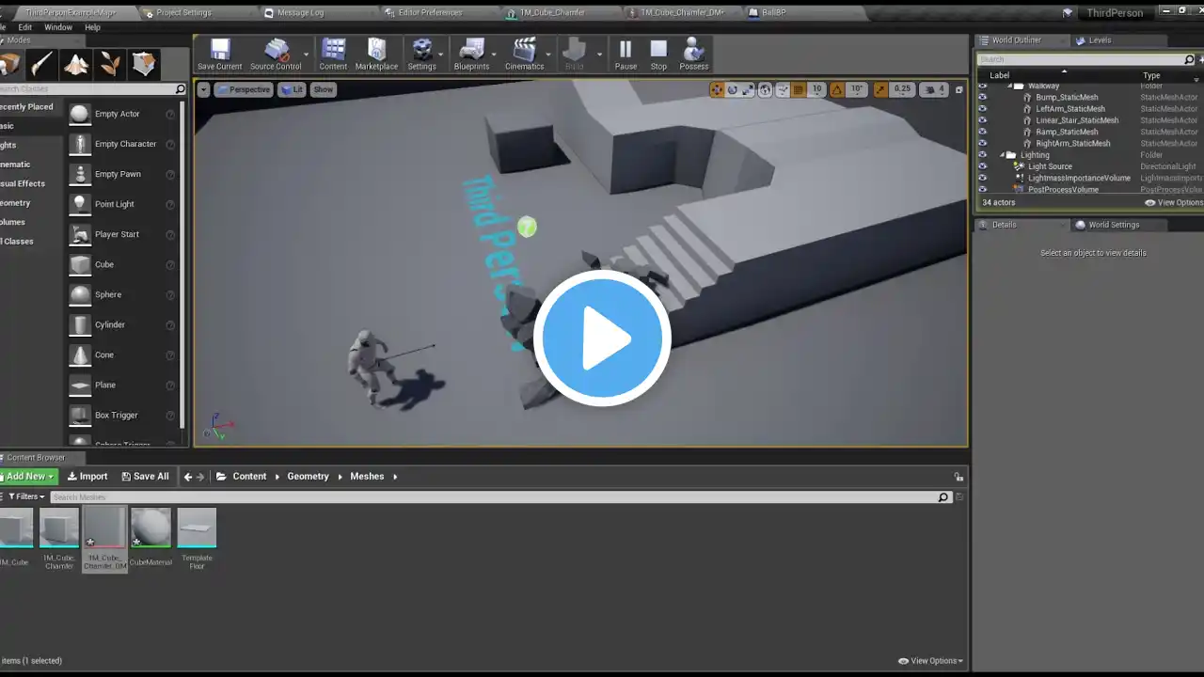The width and height of the screenshot is (1204, 677).
Task: Switch to the World Settings tab
Action: pyautogui.click(x=1113, y=225)
